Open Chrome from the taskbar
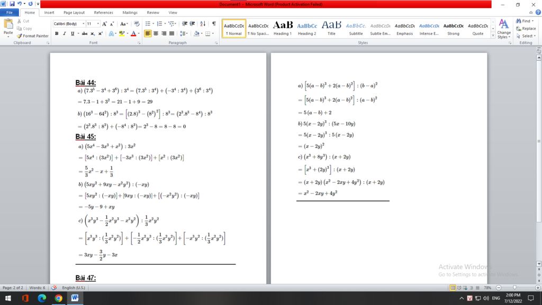 58,298
